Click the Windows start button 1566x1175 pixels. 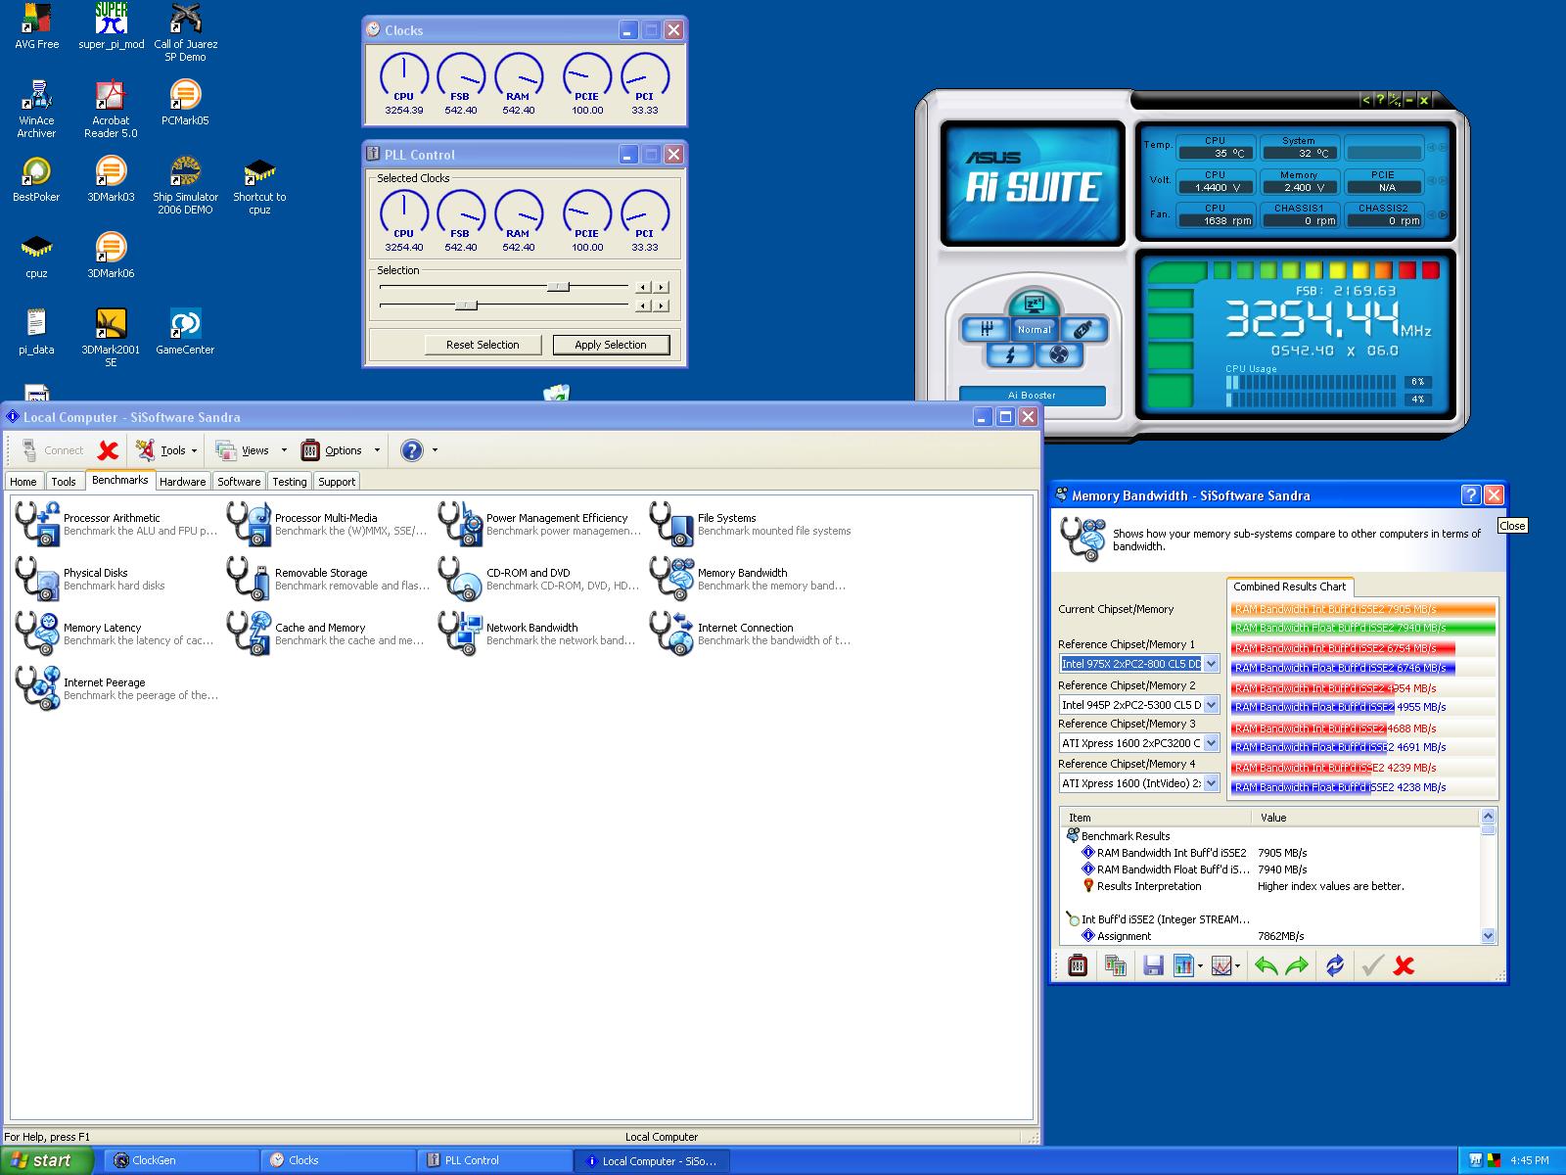click(x=46, y=1160)
